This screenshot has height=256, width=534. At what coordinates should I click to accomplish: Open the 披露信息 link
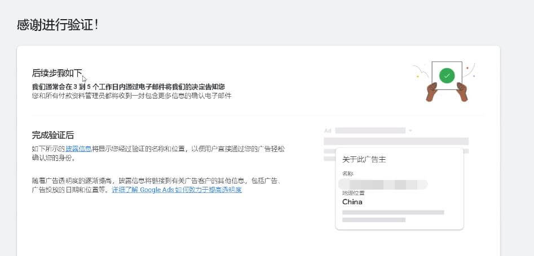[78, 149]
